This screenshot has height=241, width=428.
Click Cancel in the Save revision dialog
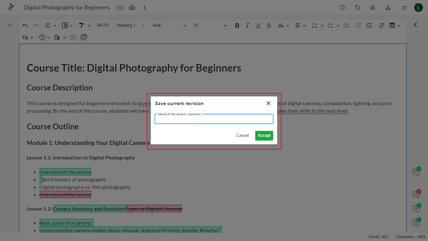pyautogui.click(x=242, y=136)
